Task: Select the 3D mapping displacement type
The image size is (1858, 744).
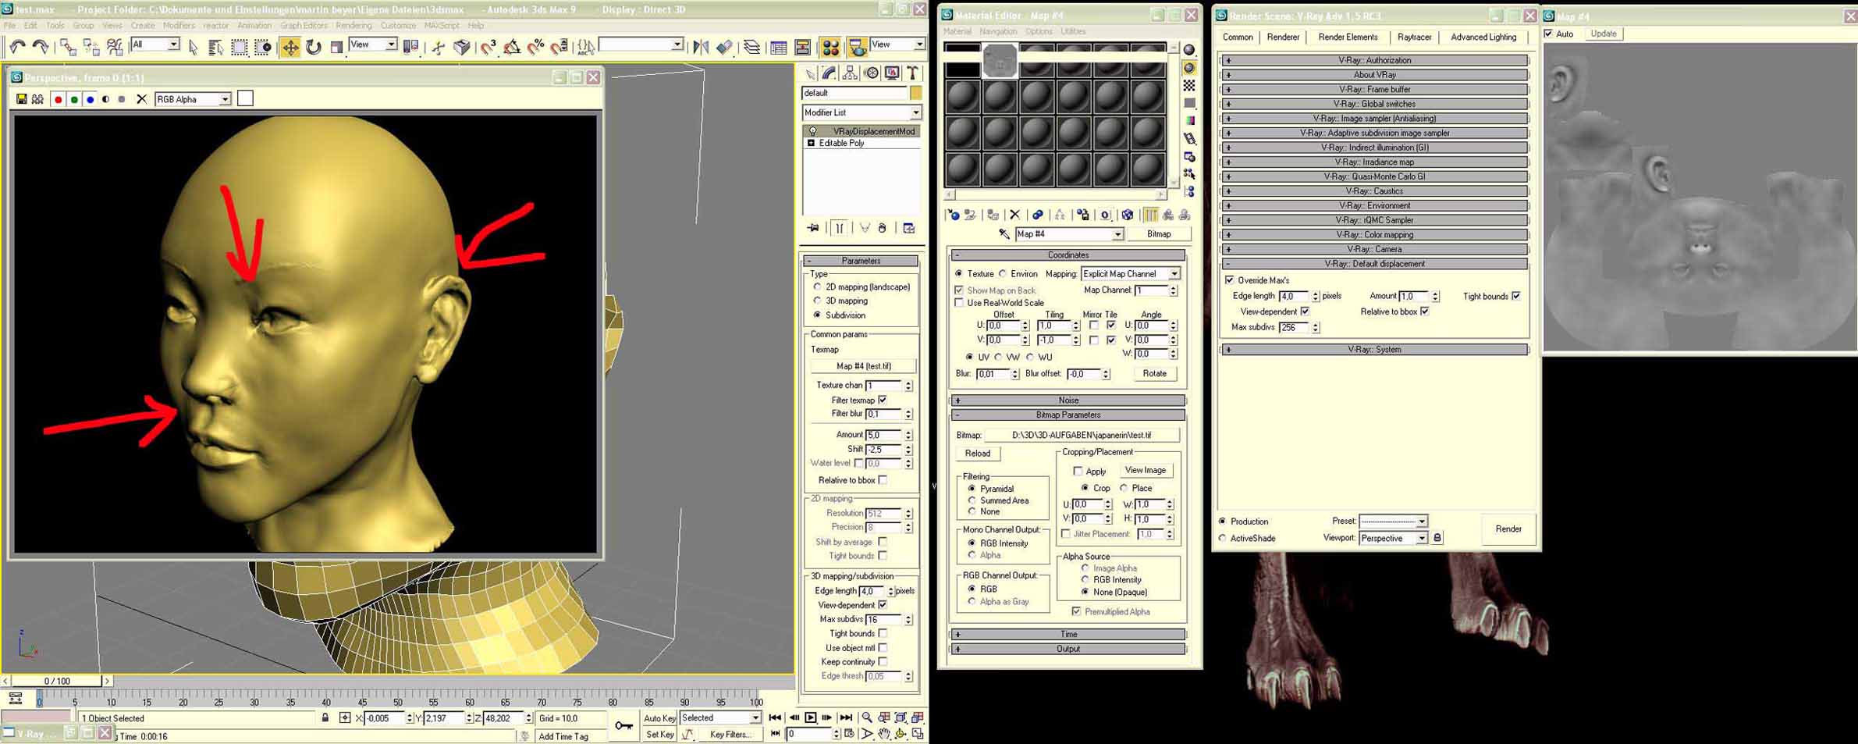Action: 817,301
